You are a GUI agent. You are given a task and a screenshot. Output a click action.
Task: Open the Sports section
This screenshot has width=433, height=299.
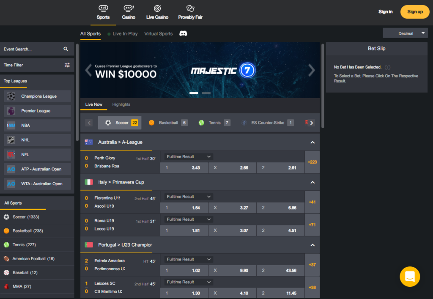pos(103,12)
